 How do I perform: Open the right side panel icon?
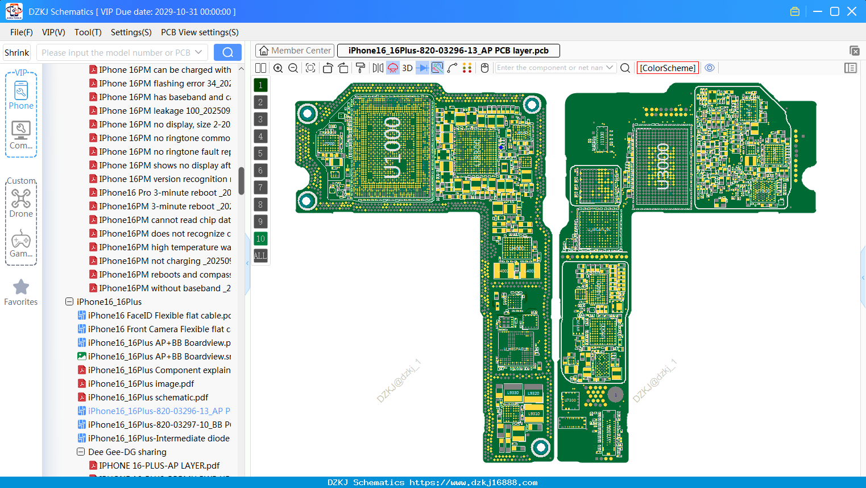(851, 68)
